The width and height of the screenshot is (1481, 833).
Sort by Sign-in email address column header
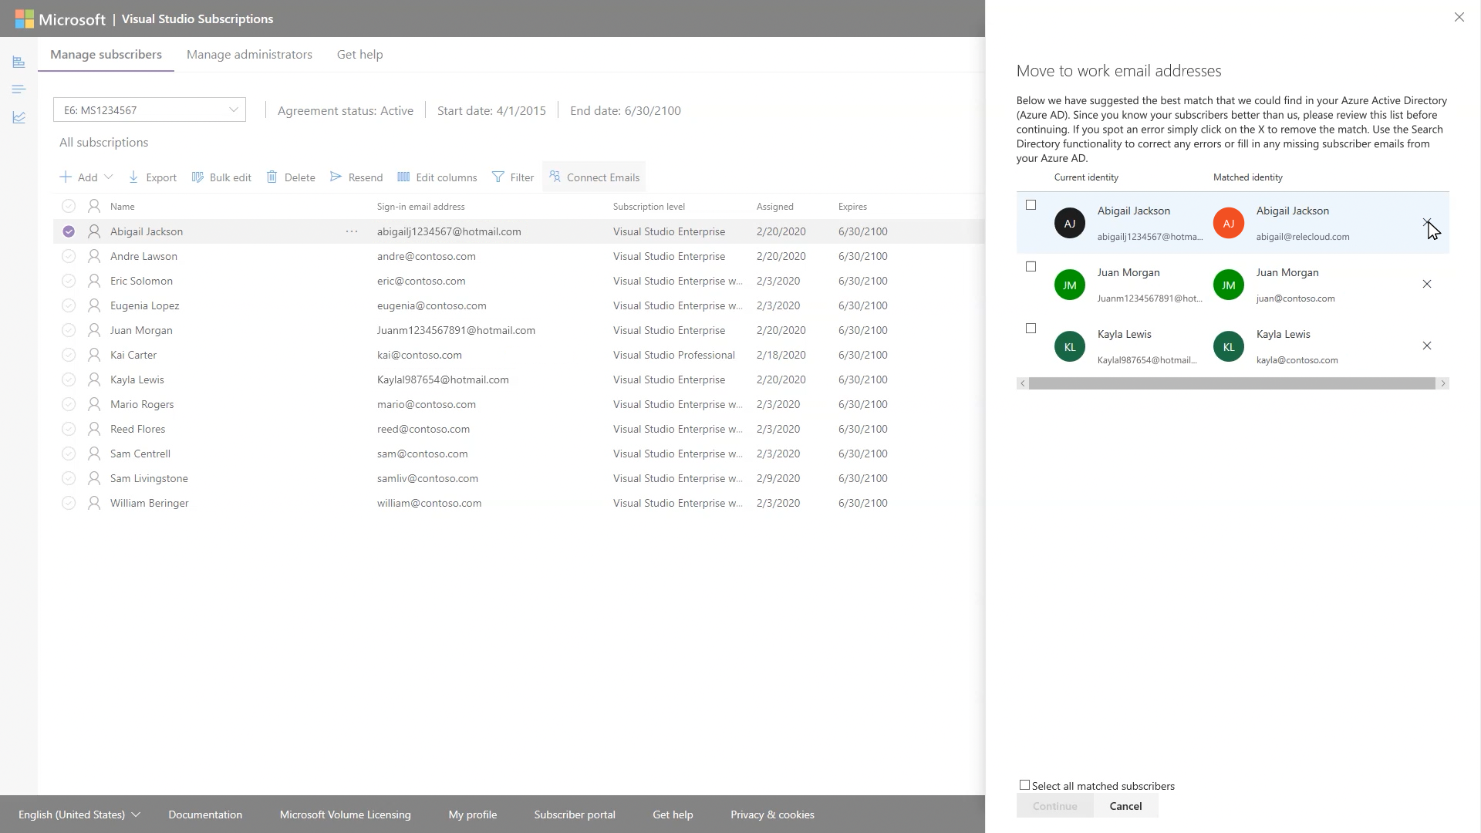point(420,206)
